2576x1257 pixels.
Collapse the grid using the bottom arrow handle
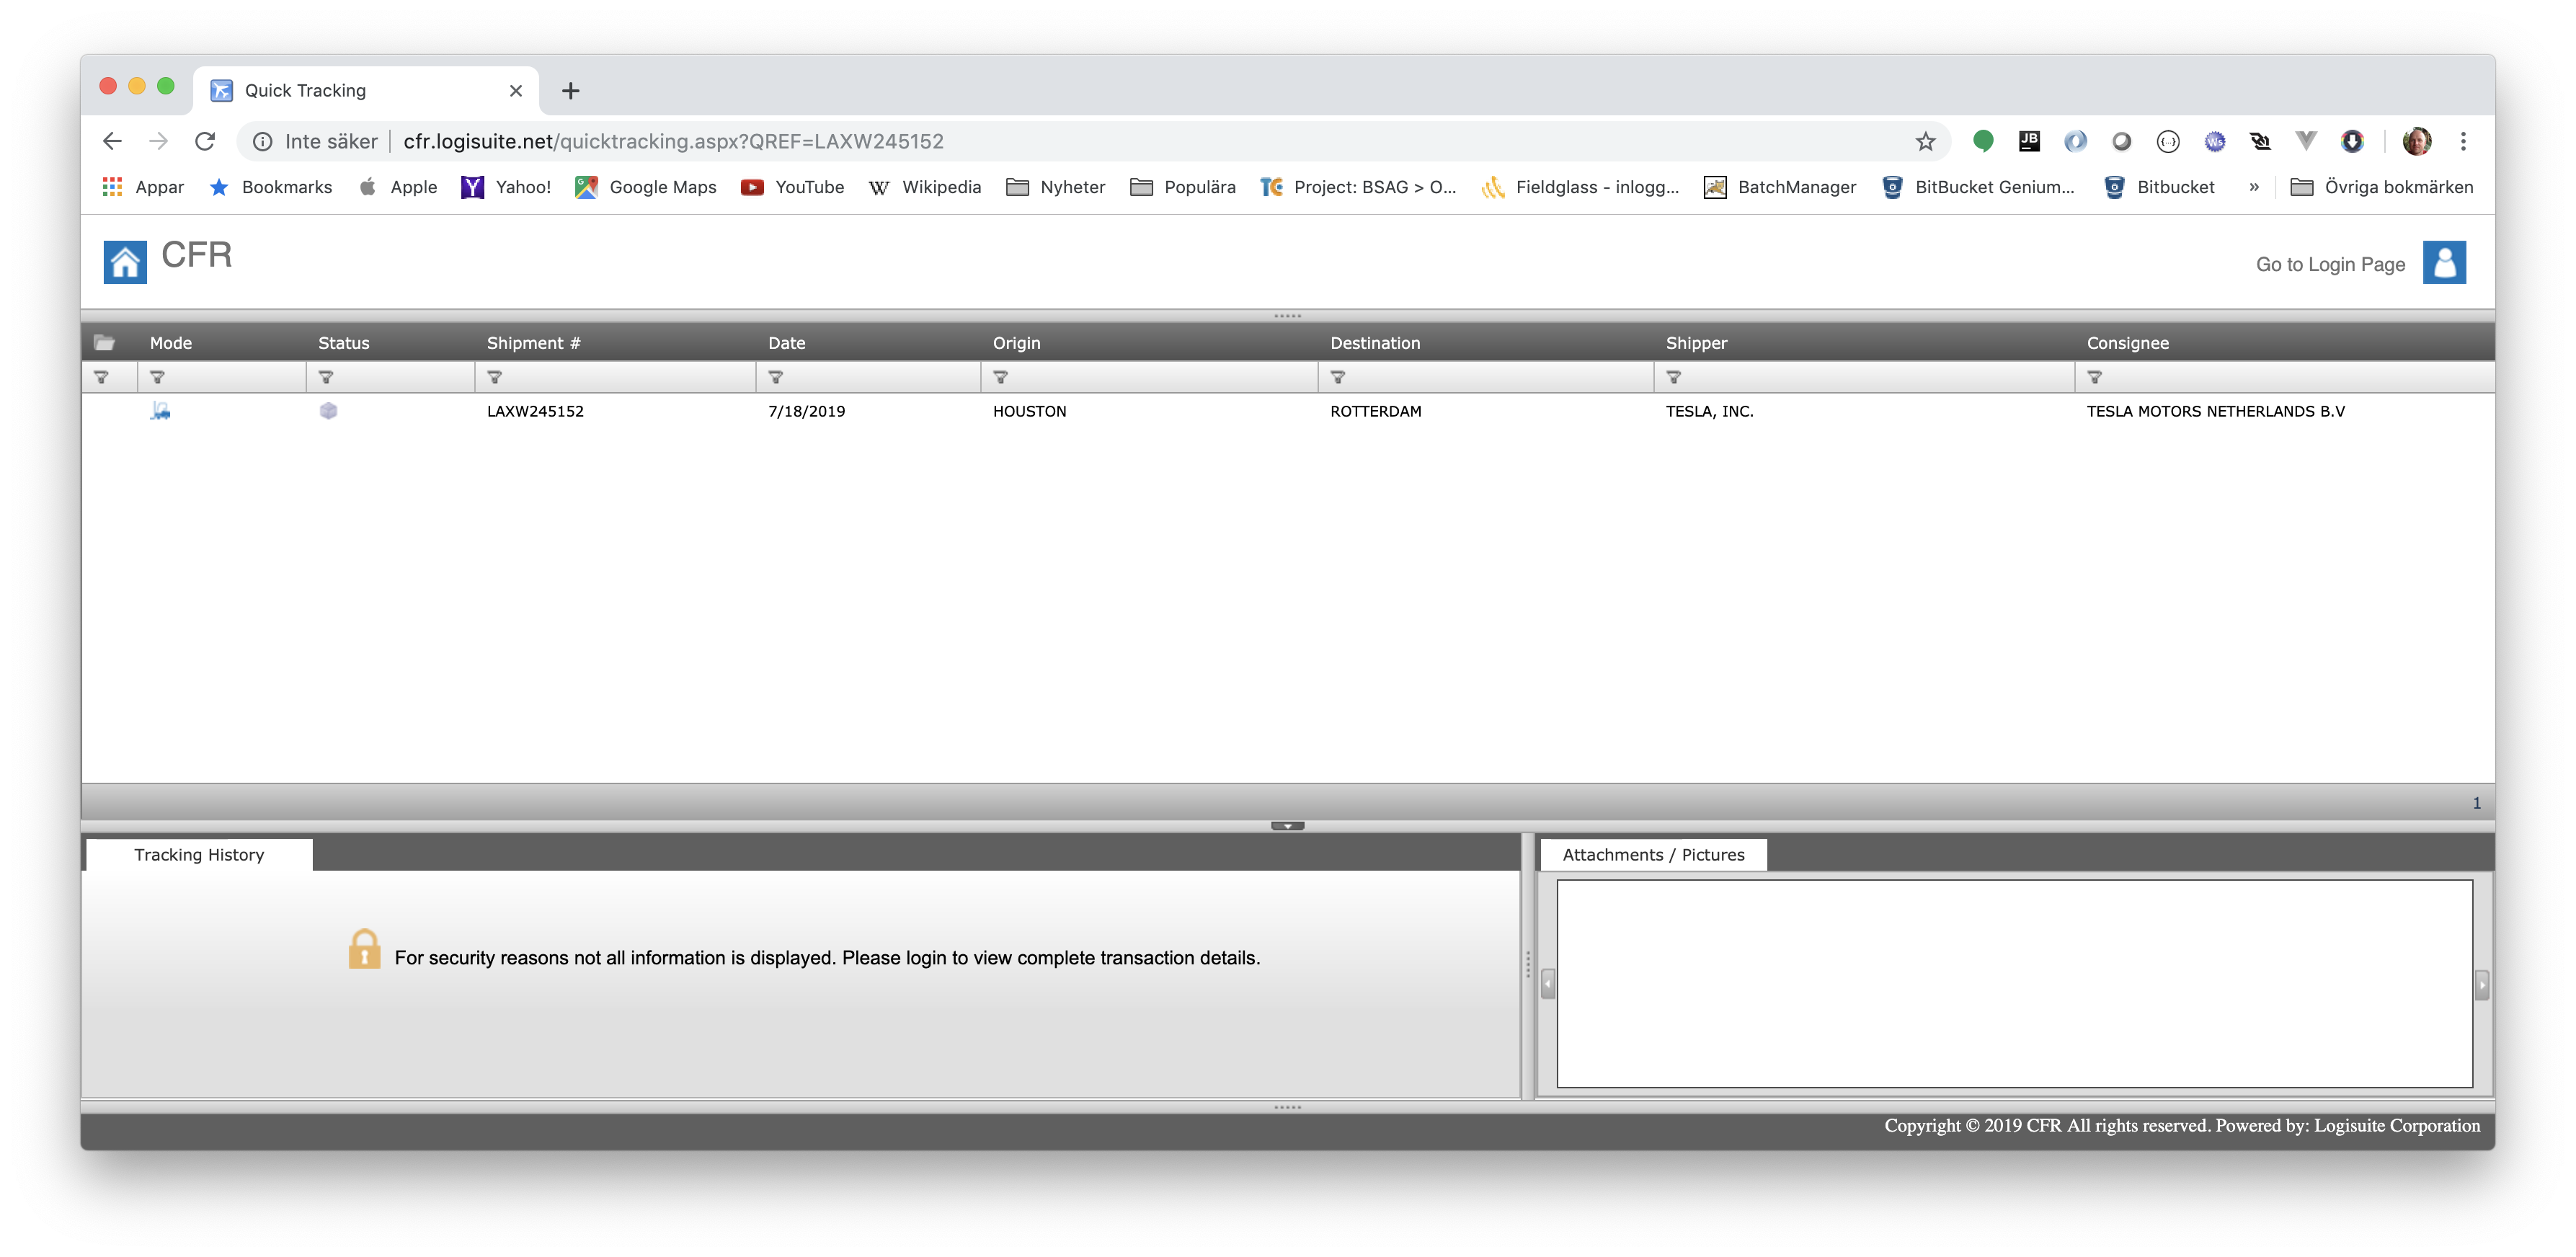click(x=1287, y=826)
